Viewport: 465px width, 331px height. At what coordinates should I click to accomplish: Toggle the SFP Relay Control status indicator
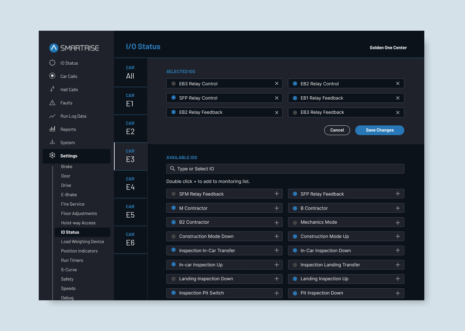173,98
